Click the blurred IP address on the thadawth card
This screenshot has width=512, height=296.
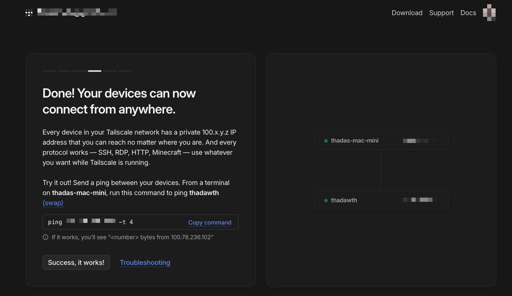[419, 201]
